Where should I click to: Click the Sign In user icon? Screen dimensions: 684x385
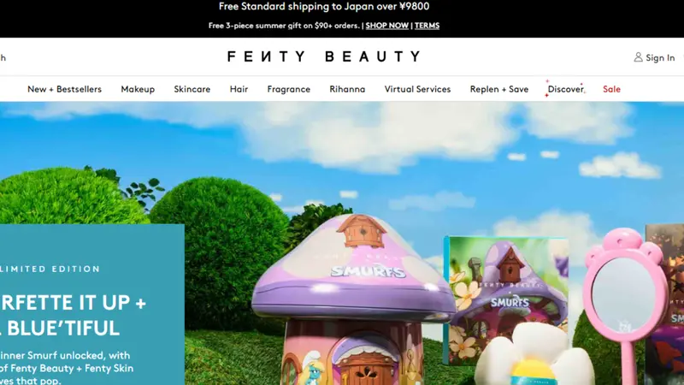[638, 57]
